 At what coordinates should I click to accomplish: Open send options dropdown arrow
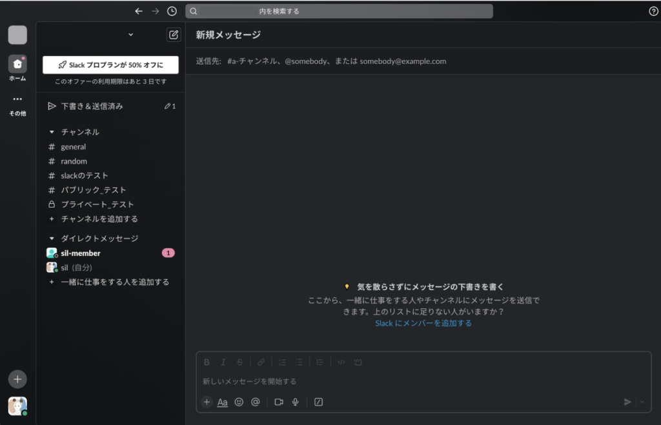point(642,402)
